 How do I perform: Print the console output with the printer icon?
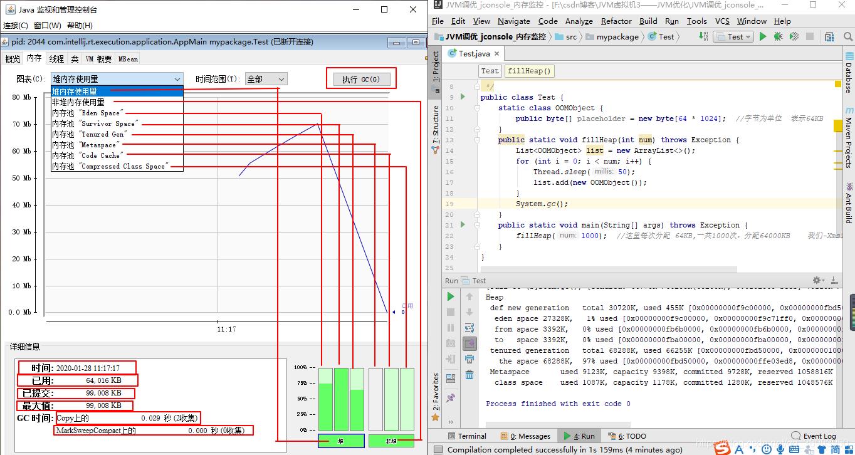[469, 359]
